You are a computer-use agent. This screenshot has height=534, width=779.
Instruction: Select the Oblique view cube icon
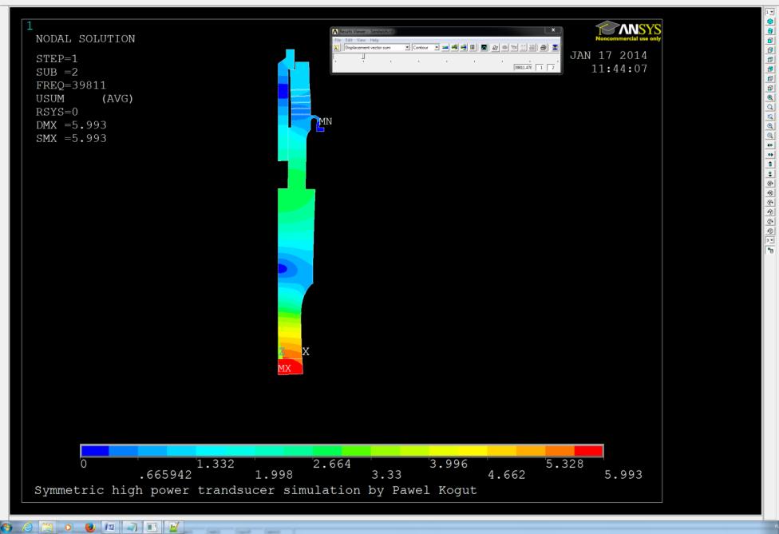770,31
